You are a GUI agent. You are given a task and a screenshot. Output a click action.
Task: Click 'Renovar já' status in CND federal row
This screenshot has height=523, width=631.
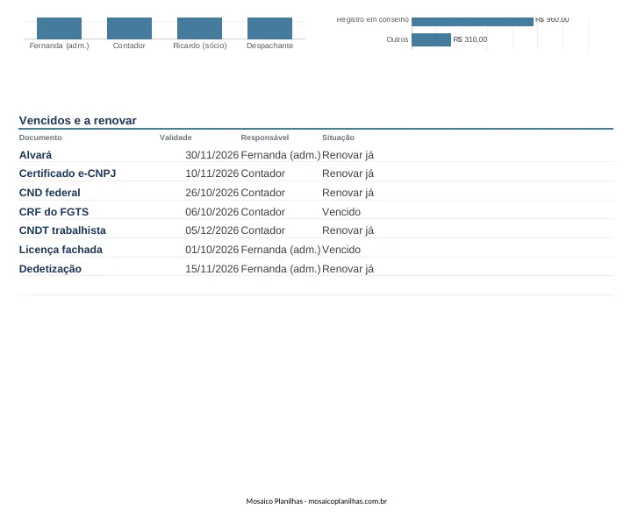(x=348, y=193)
